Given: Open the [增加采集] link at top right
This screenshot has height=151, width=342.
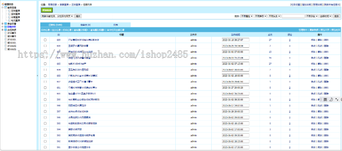Looking at the screenshot, I should pyautogui.click(x=306, y=4).
